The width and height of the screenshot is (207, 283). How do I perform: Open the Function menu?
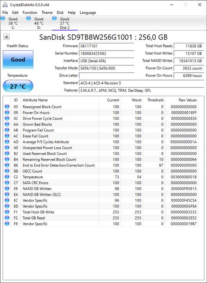[30, 13]
